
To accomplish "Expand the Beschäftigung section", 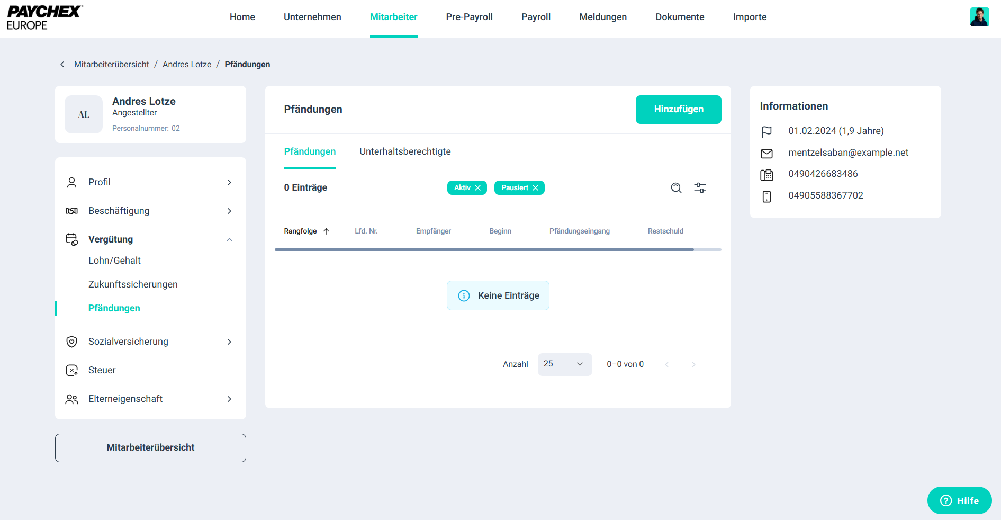I will 229,211.
